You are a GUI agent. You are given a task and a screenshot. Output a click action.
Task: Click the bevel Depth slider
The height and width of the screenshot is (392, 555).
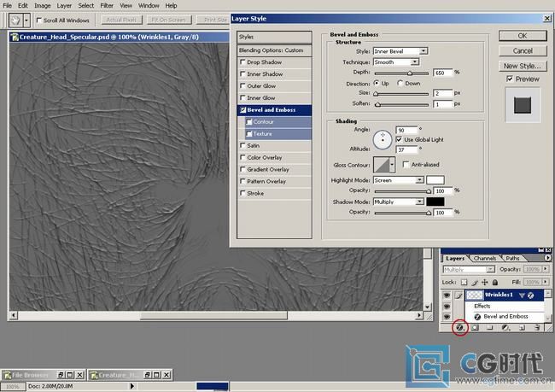pos(401,73)
